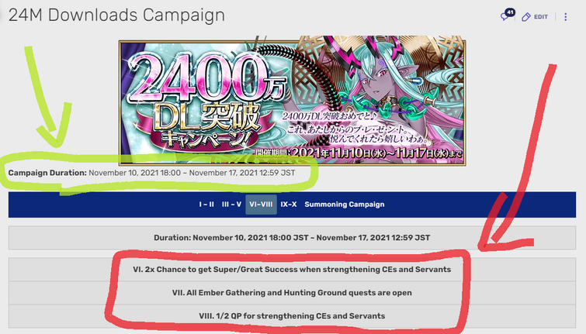Viewport: 586px width, 334px height.
Task: Open the Summoning Campaign tab
Action: [344, 205]
